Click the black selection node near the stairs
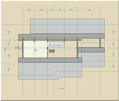The height and width of the screenshot is (101, 119). [x=47, y=48]
